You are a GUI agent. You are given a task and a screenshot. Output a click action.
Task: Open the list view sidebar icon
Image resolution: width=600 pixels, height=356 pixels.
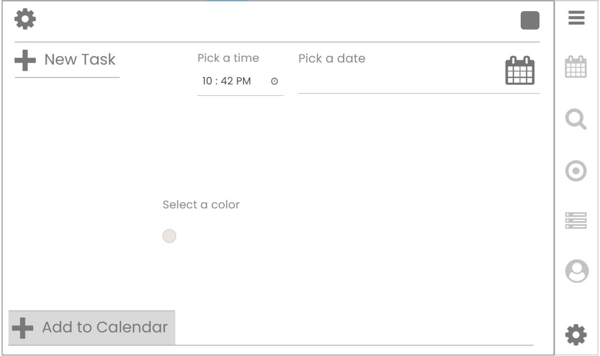click(x=576, y=221)
